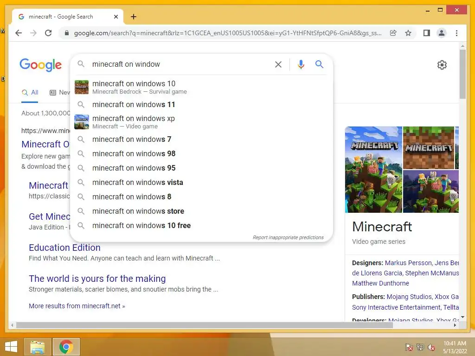Open the Markus Persson designer link
Viewport: 475px width, 356px height.
tap(408, 263)
